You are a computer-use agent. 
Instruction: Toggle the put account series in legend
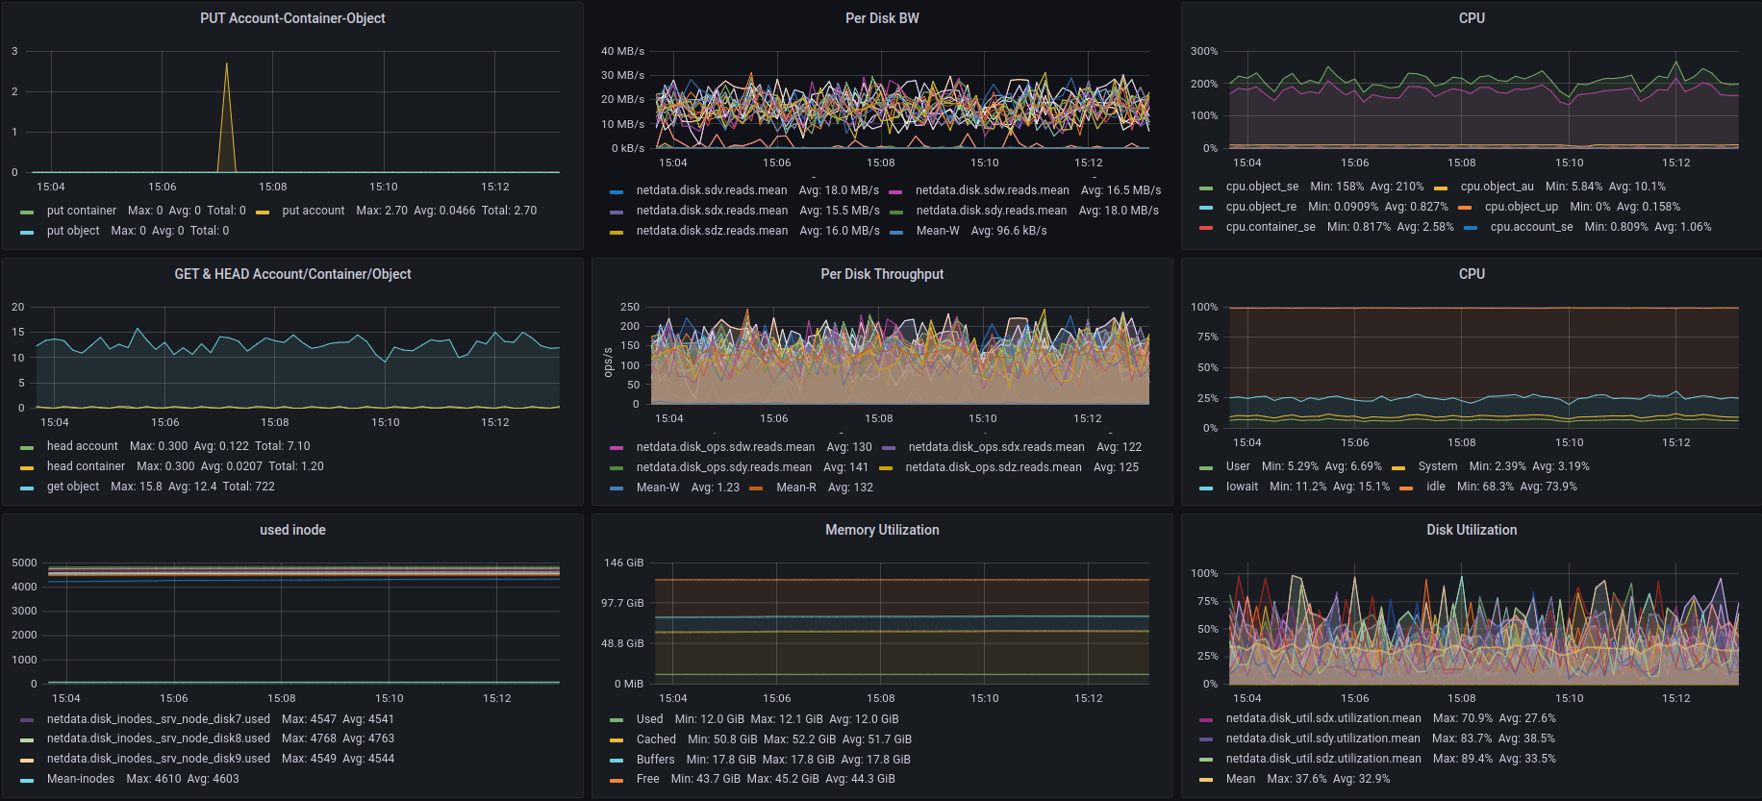coord(313,211)
